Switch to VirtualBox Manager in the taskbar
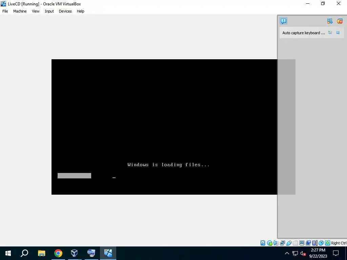Screen dimensions: 347x260 pos(74,253)
